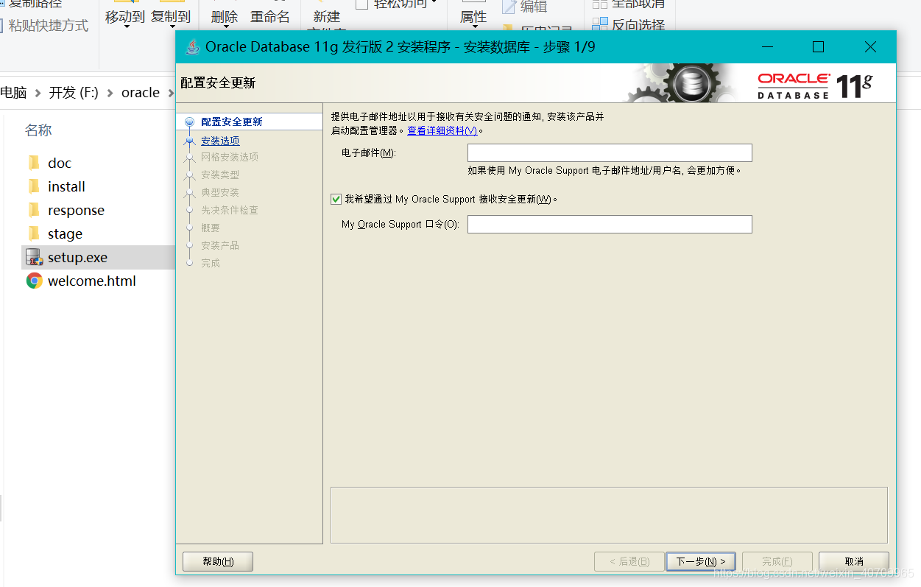921x587 pixels.
Task: Click the 编辑 pencil icon in Explorer ribbon
Action: [509, 7]
